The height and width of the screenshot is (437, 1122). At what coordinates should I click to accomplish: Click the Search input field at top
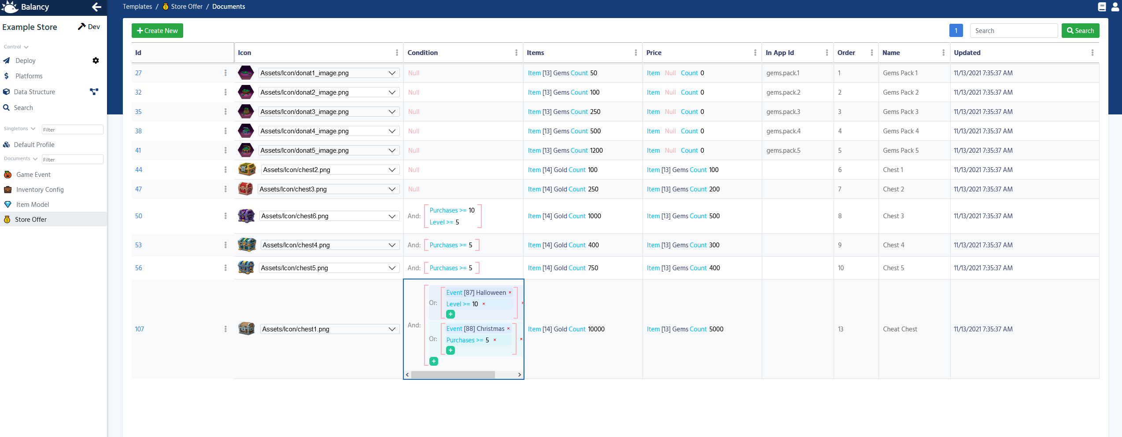tap(1013, 31)
